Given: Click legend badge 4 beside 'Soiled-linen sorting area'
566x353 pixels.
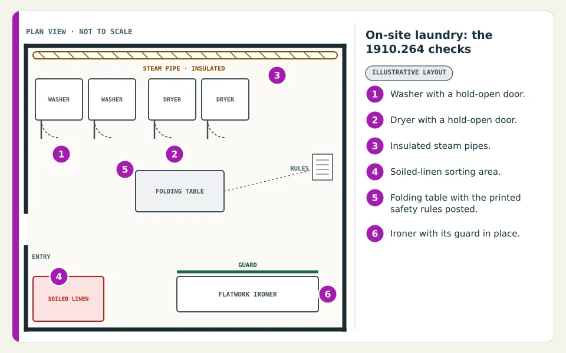Looking at the screenshot, I should click(375, 172).
